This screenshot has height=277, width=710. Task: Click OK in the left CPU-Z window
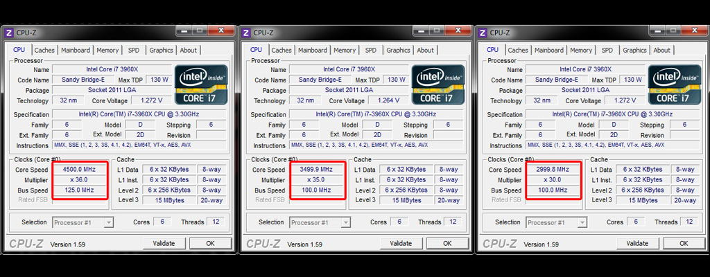click(211, 244)
